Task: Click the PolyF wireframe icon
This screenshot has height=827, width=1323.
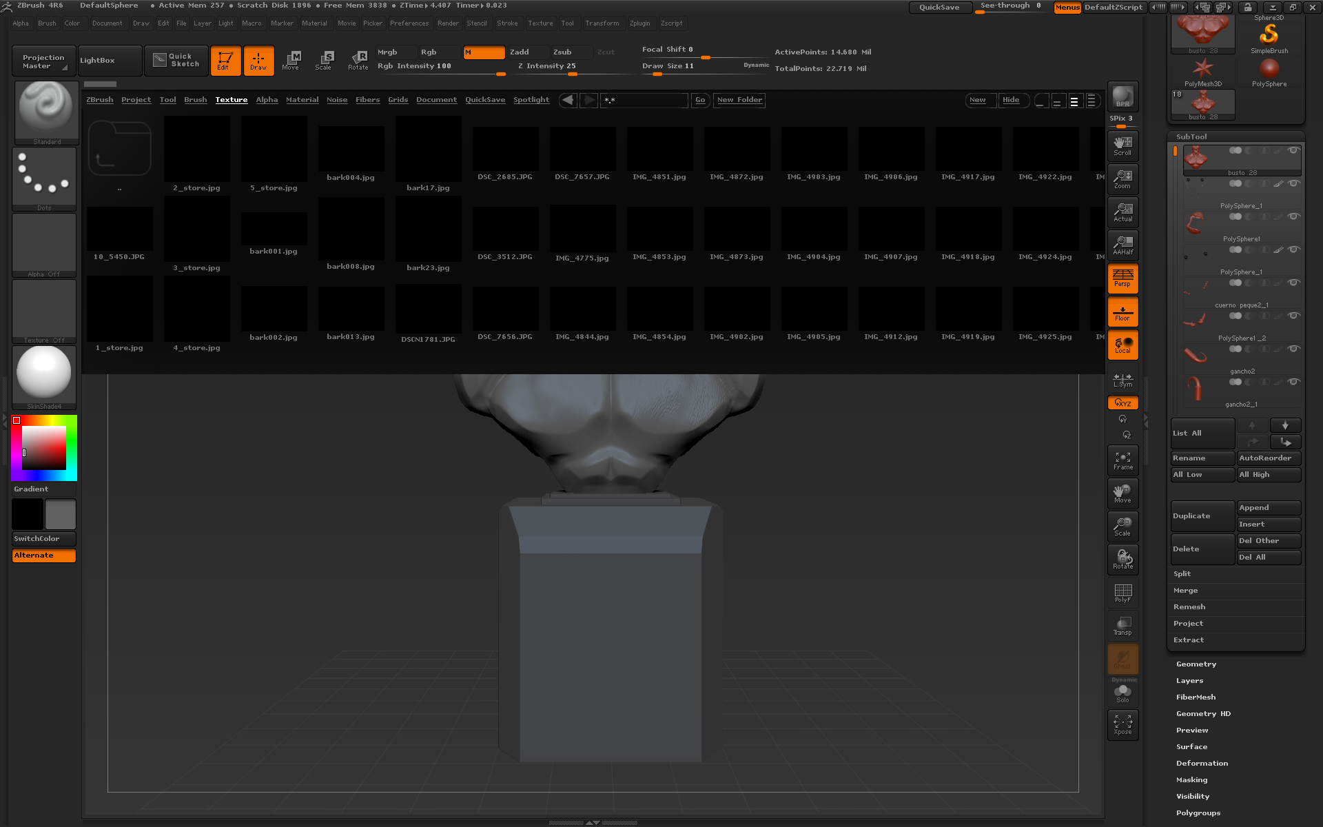Action: tap(1122, 593)
